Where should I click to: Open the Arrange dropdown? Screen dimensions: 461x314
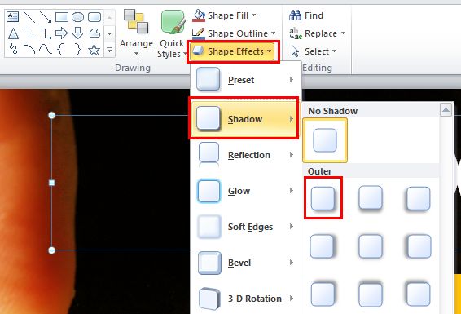[x=136, y=33]
